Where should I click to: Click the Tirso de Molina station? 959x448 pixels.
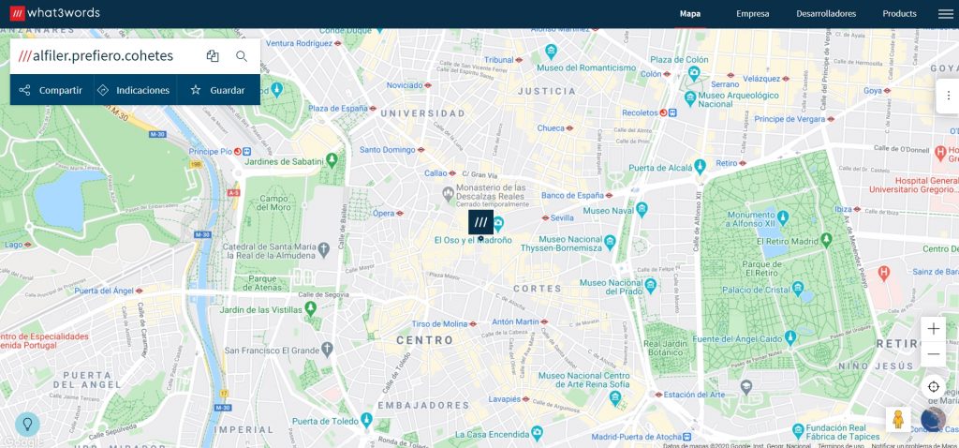(x=443, y=323)
